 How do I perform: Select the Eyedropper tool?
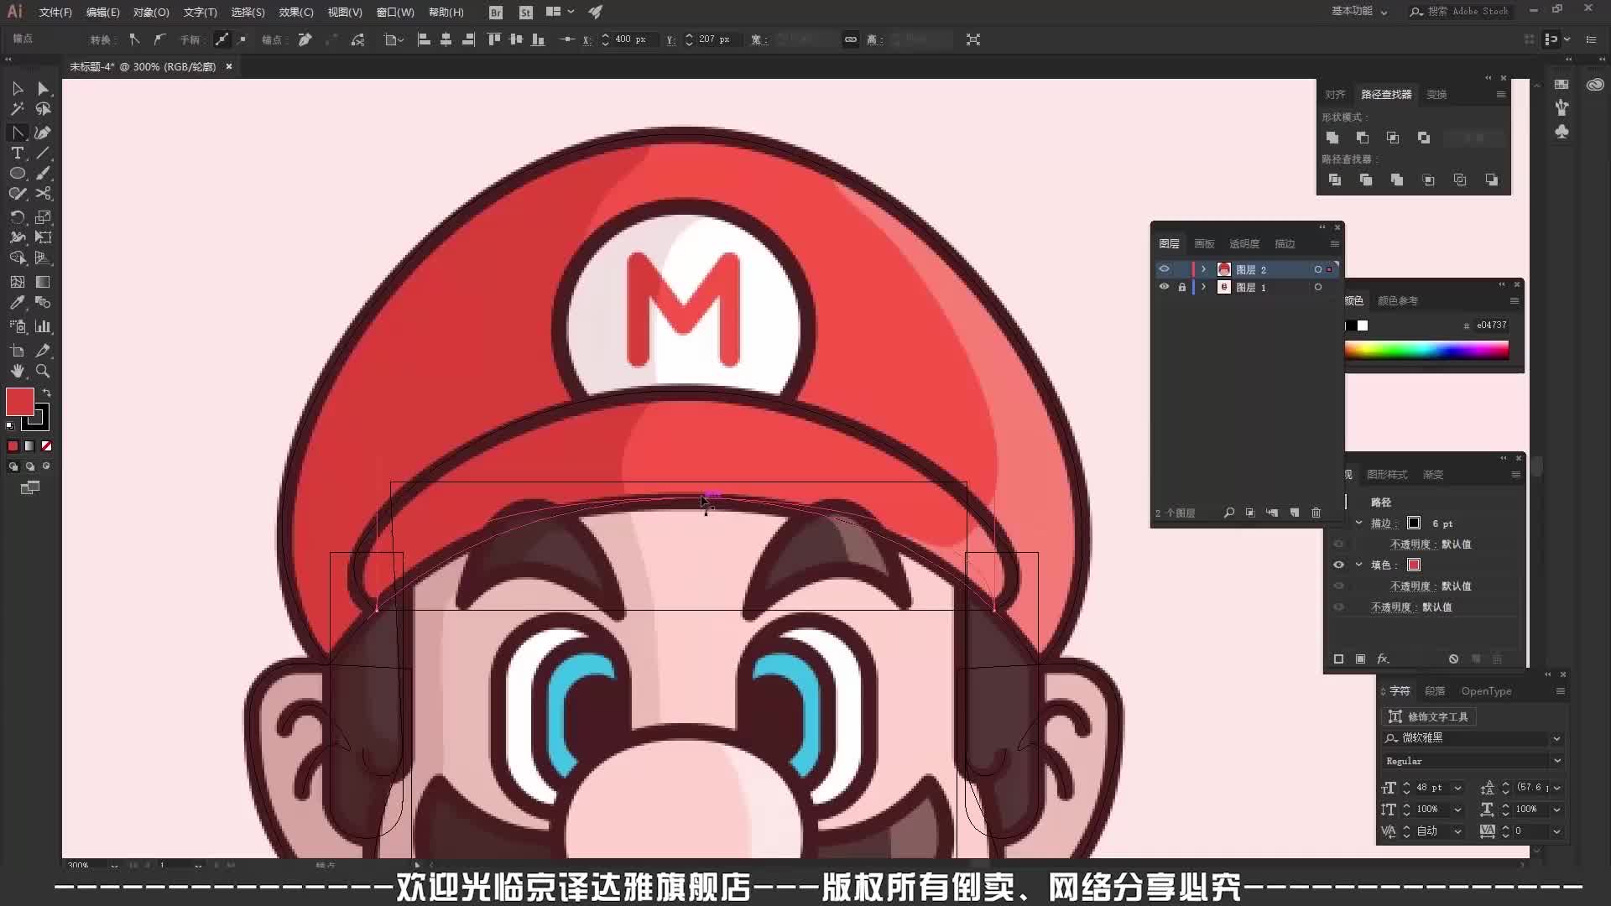pos(17,303)
